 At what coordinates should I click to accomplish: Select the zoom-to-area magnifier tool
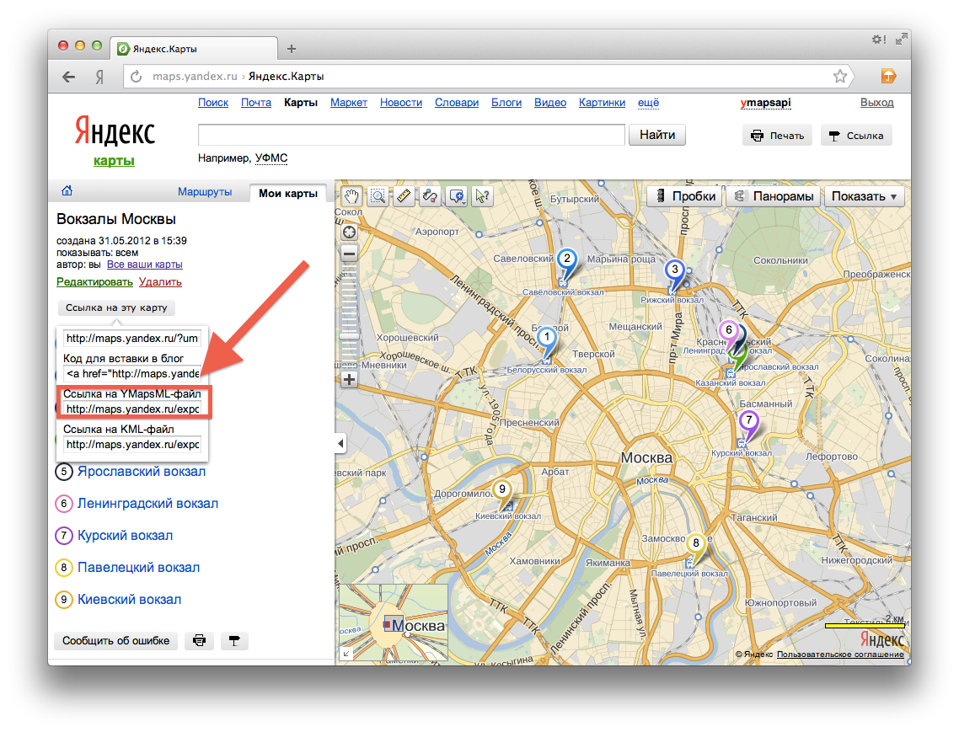pos(378,196)
